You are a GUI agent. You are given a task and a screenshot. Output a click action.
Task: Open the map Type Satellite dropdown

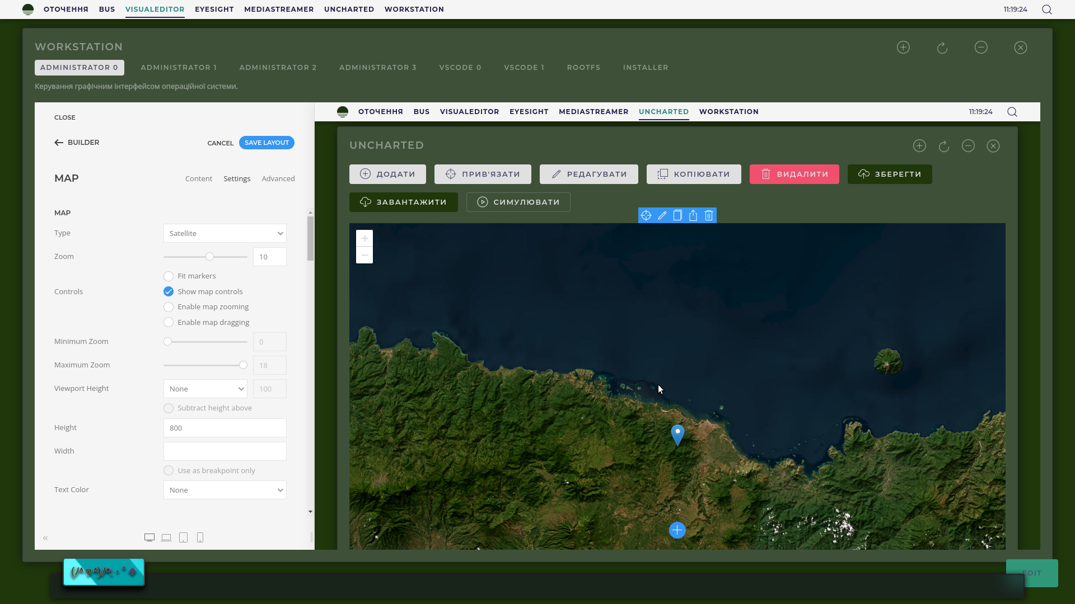(225, 234)
